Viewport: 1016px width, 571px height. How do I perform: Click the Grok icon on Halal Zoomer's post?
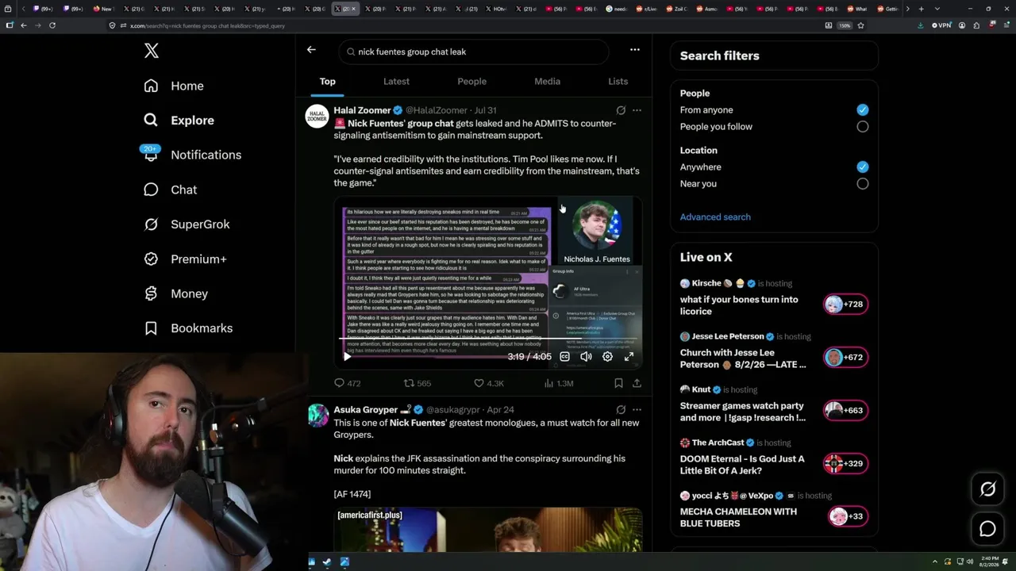point(621,110)
